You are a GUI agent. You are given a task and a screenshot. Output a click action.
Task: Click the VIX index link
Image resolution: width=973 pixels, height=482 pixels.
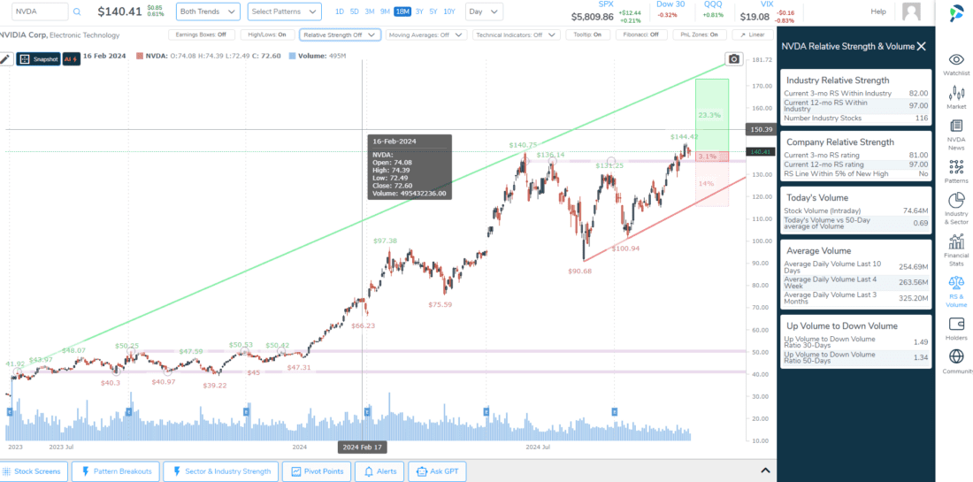click(x=767, y=4)
